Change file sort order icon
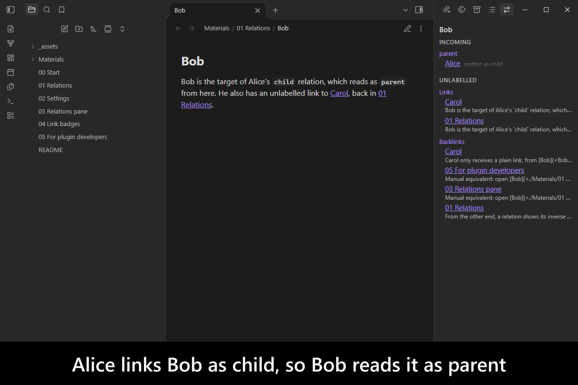The height and width of the screenshot is (385, 578). [x=93, y=29]
